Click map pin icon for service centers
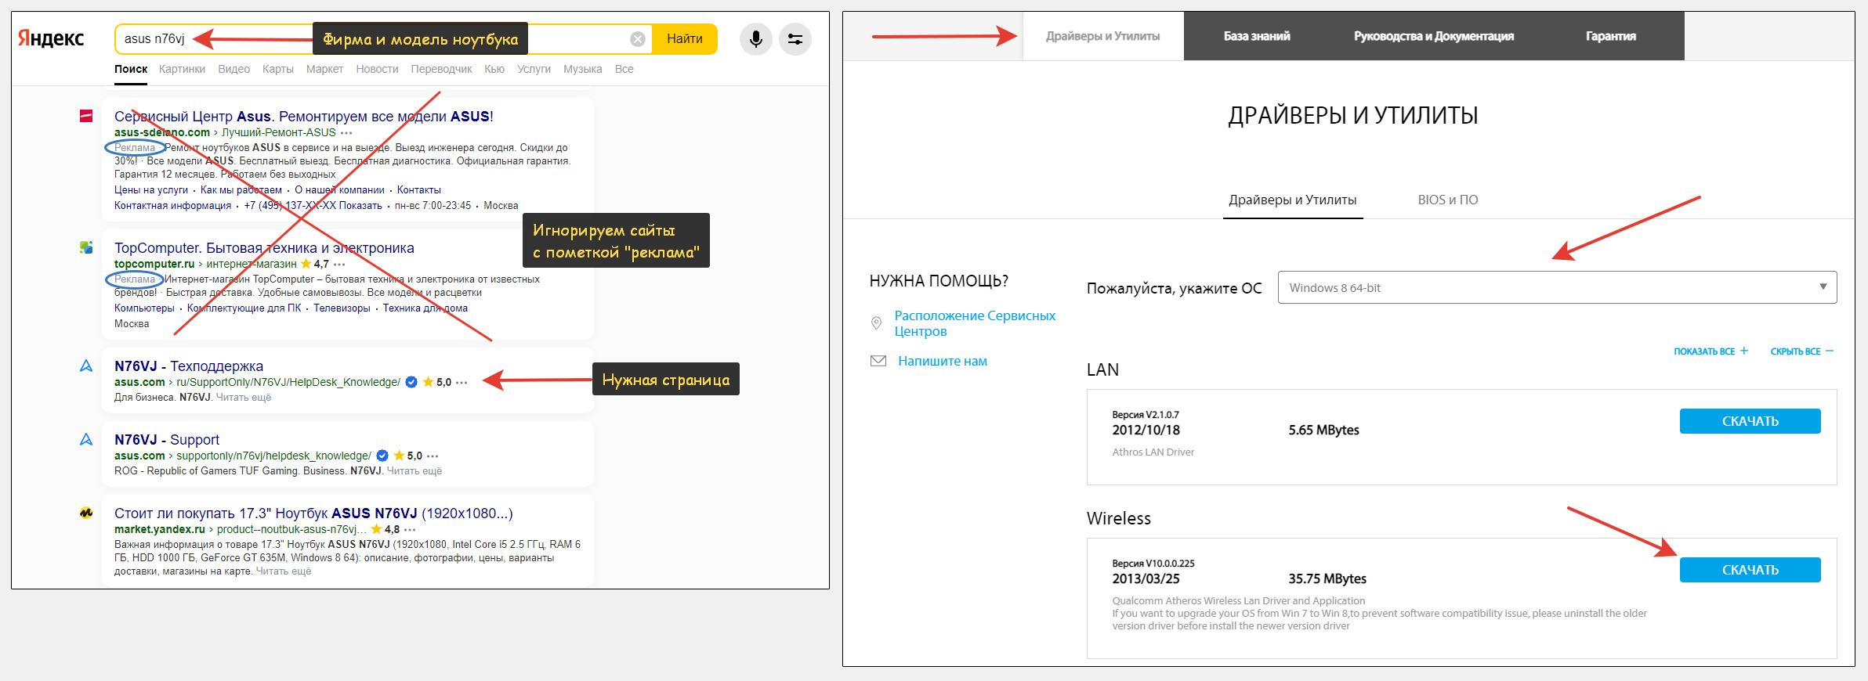Screen dimensions: 1868x681 pyautogui.click(x=877, y=323)
